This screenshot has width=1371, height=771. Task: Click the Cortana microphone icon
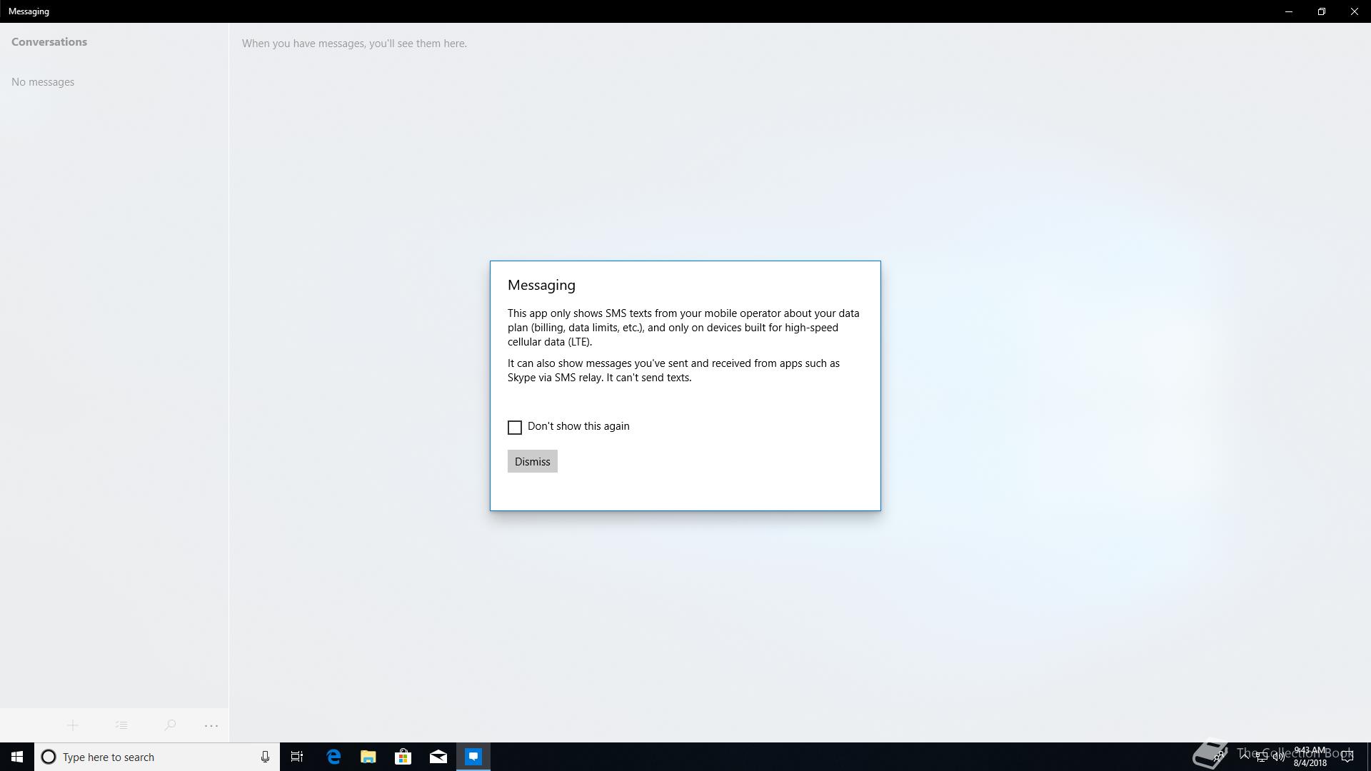pyautogui.click(x=265, y=757)
